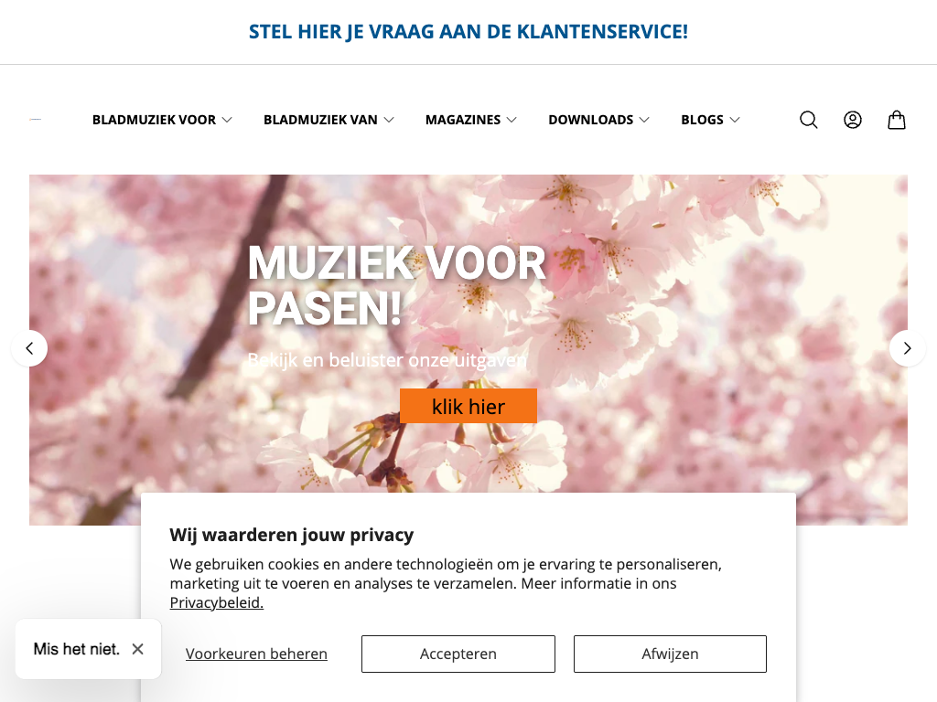
Task: Expand the Bladmuziek van chevron
Action: point(389,120)
